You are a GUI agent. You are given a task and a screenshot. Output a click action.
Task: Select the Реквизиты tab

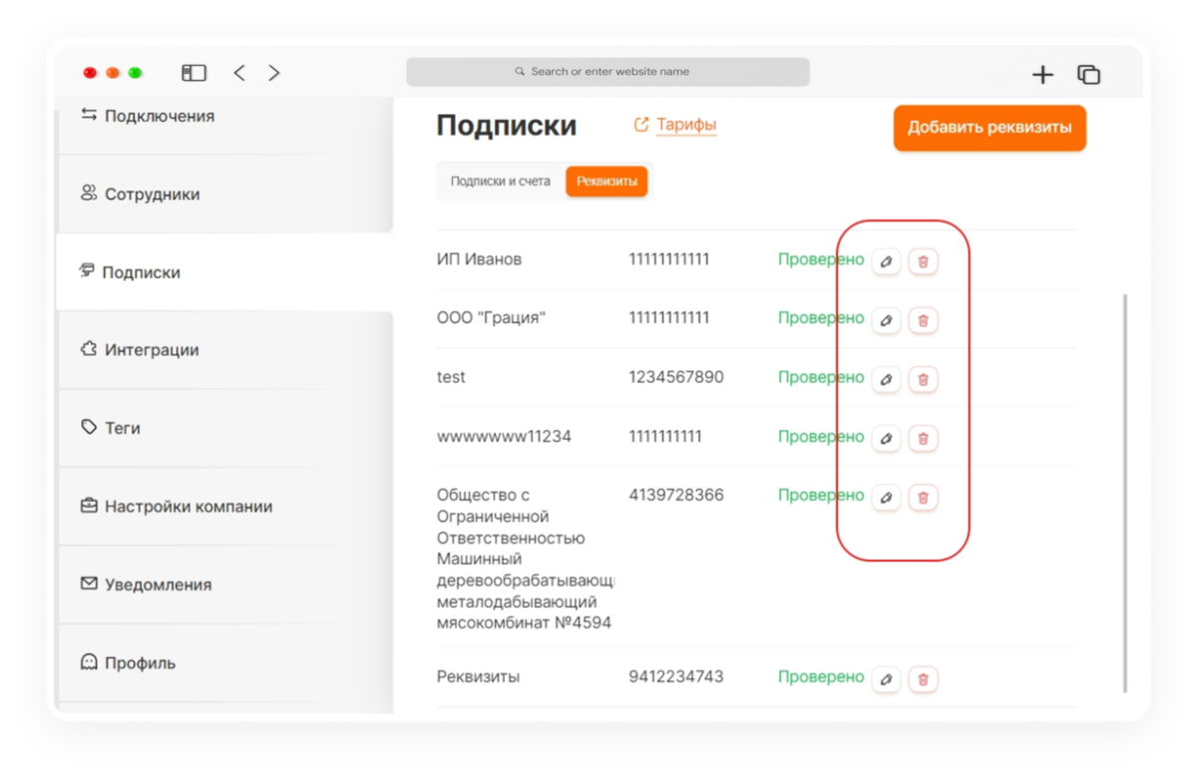606,182
